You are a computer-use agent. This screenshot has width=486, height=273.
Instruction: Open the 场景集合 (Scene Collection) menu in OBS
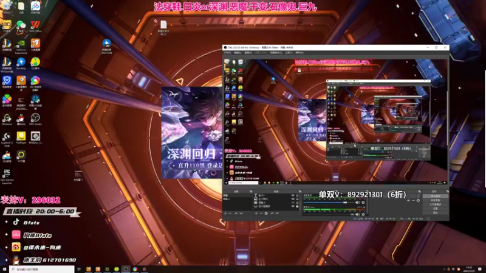point(276,53)
